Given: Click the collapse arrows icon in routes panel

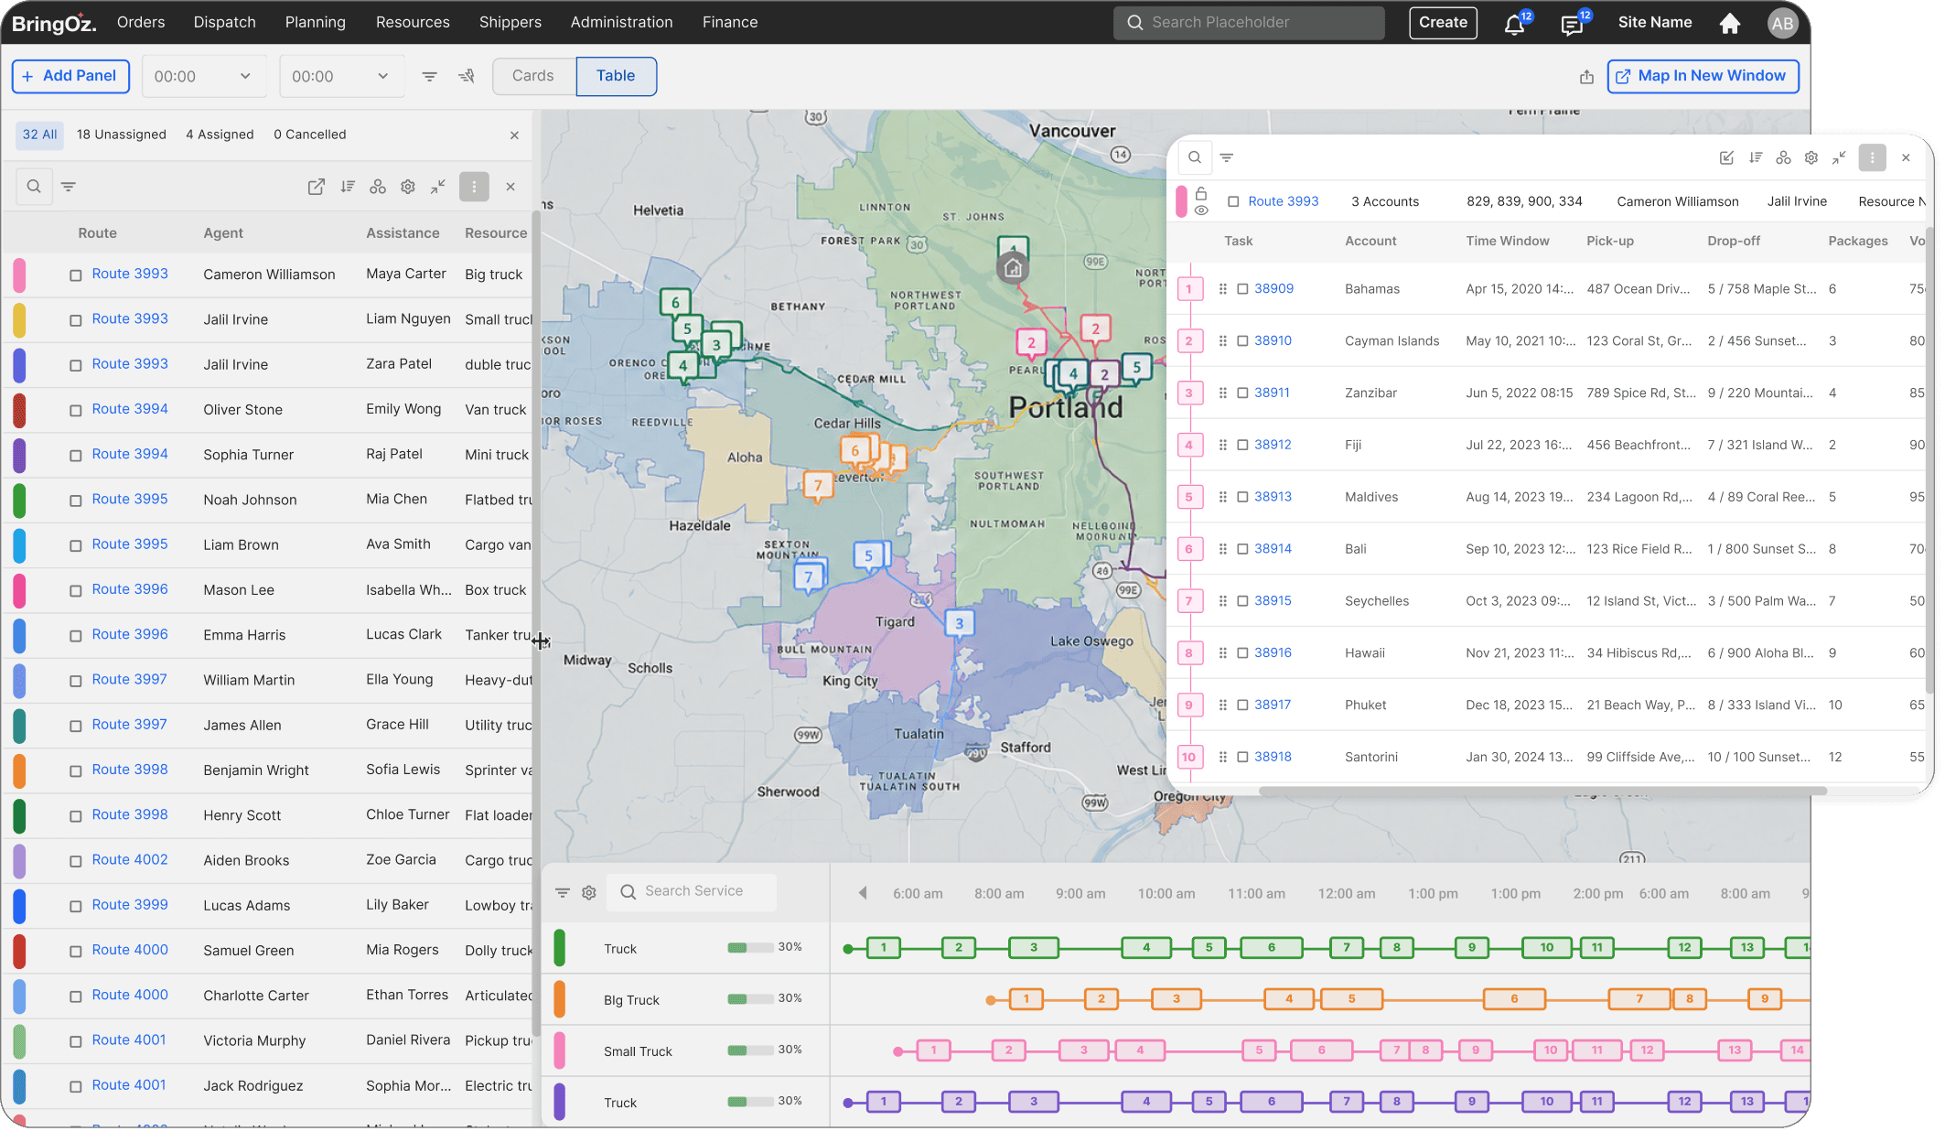Looking at the screenshot, I should [438, 187].
